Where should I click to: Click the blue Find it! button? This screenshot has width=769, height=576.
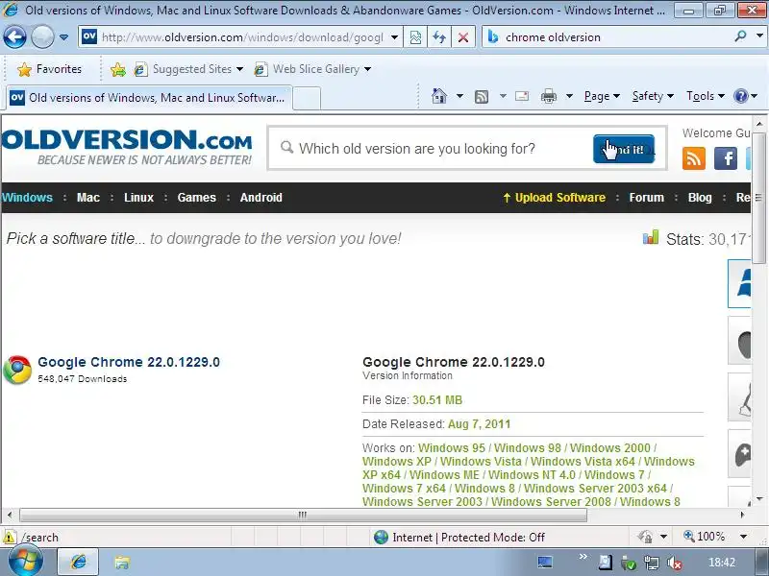tap(624, 149)
